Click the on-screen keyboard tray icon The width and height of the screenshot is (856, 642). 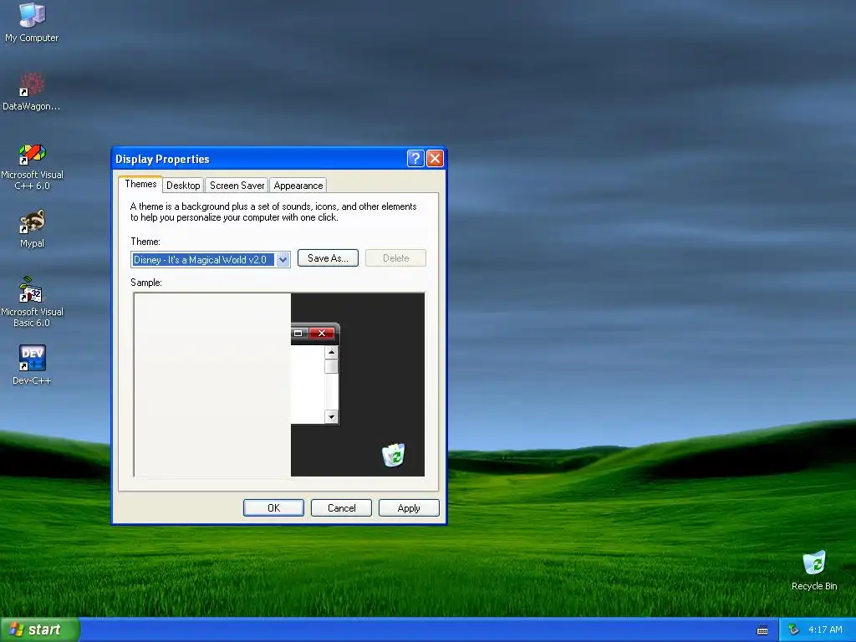762,630
